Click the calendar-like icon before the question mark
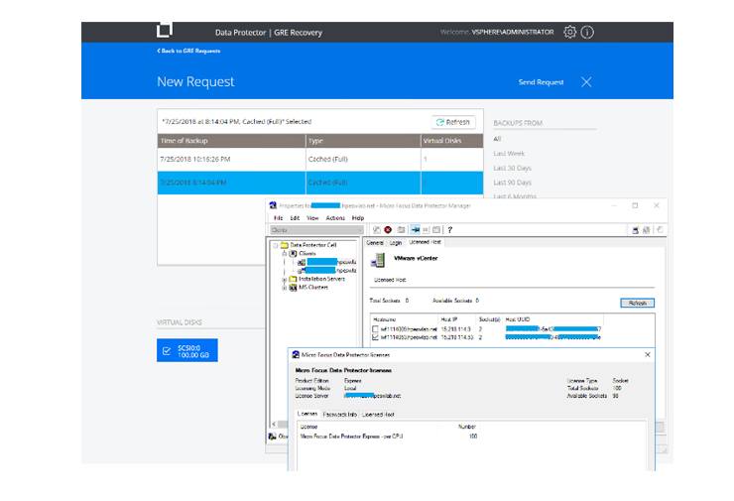The image size is (734, 501). [436, 230]
